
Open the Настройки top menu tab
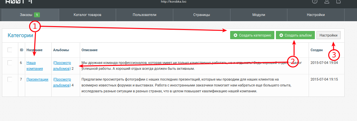[315, 15]
